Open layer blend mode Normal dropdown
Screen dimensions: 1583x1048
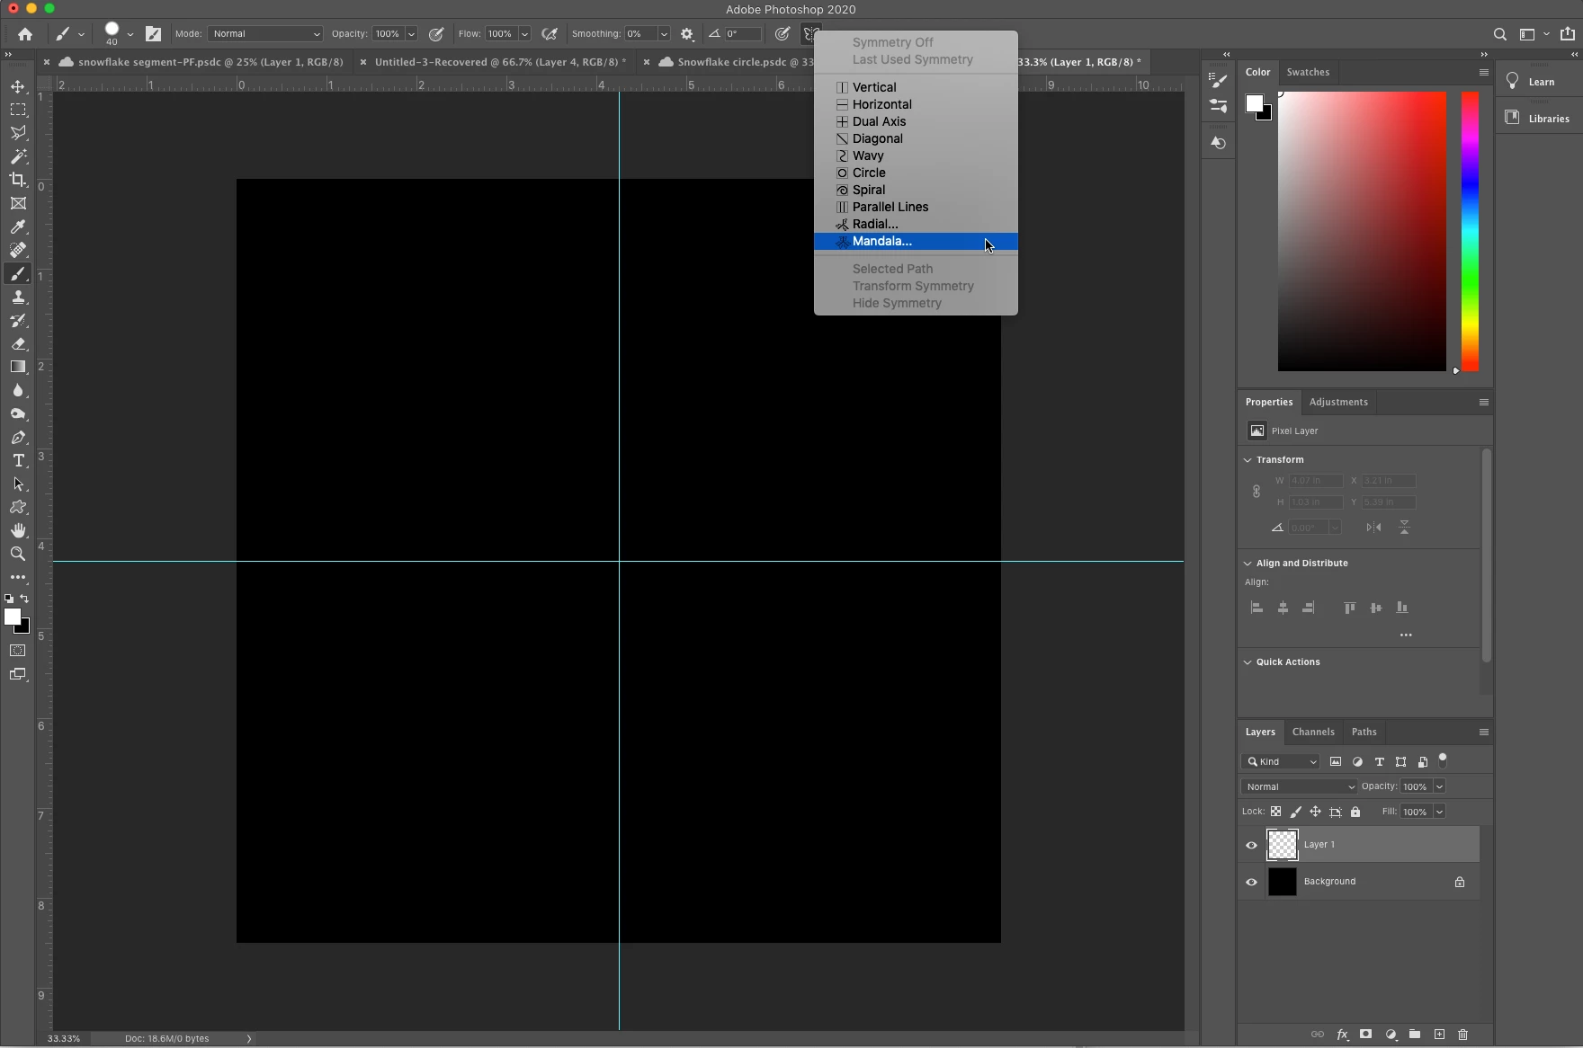click(1299, 786)
